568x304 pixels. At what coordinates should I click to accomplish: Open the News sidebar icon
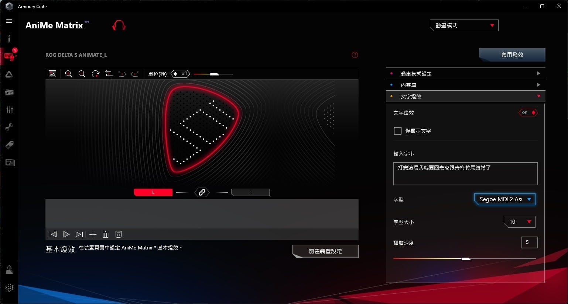tap(10, 163)
